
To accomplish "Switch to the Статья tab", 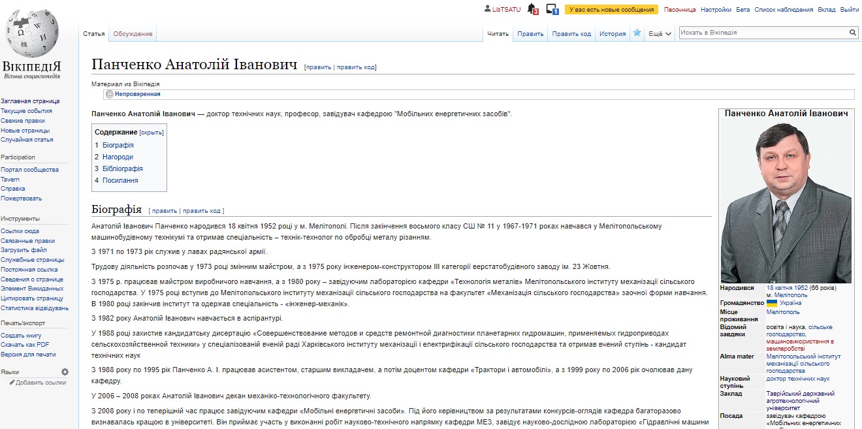I will 94,34.
